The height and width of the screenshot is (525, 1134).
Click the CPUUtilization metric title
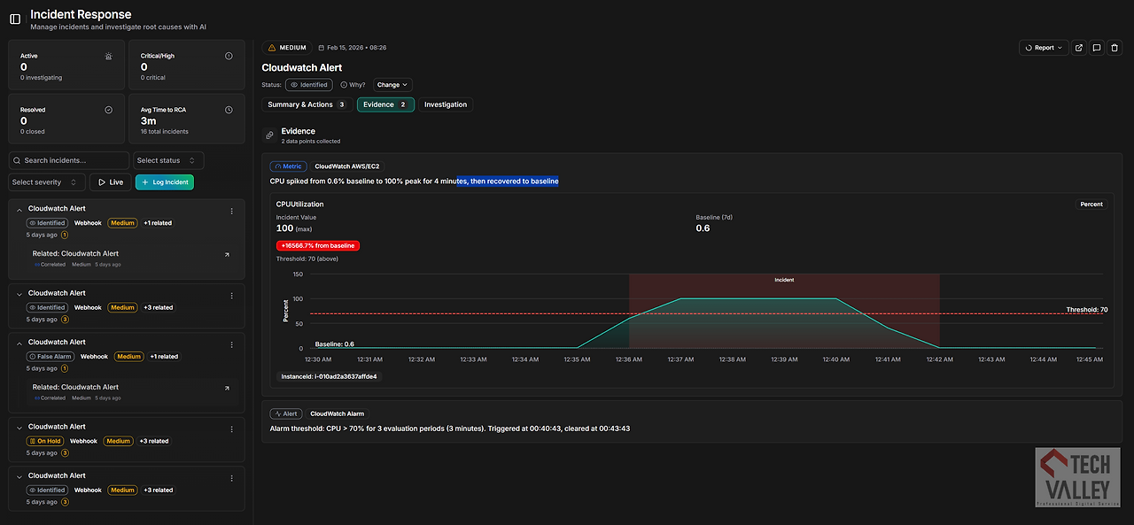point(300,205)
